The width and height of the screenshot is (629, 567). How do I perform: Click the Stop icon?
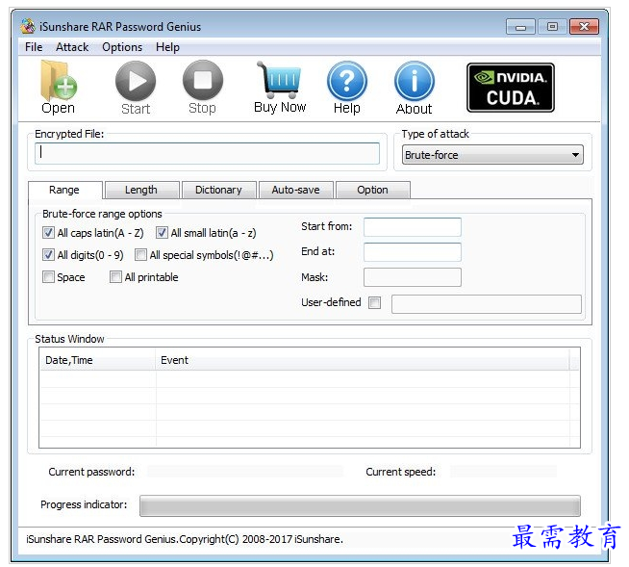[x=203, y=80]
